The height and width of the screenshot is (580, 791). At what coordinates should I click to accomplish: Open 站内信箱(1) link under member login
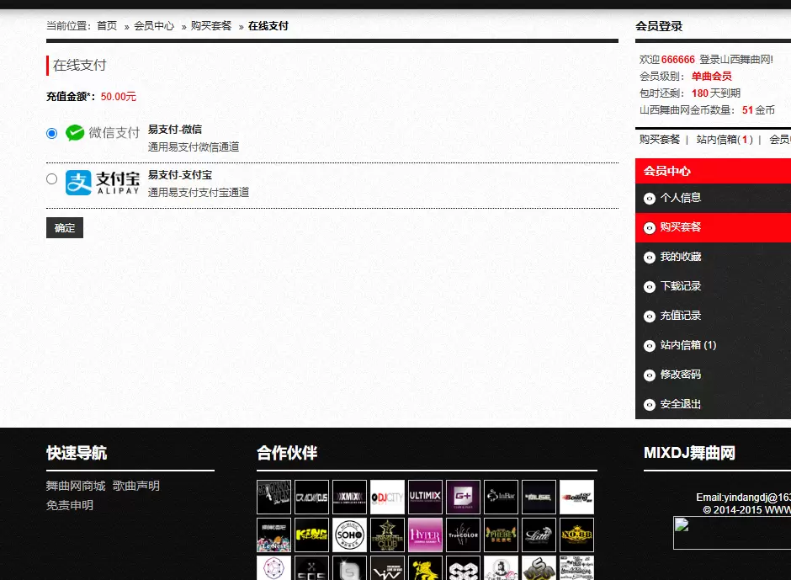pos(725,140)
